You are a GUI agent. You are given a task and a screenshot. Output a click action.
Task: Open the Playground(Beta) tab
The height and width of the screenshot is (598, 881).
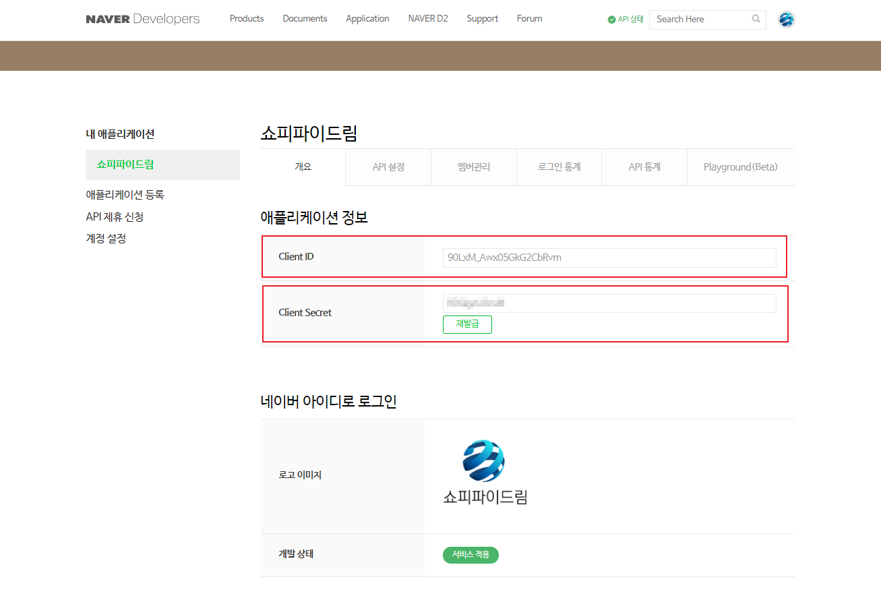[x=741, y=167]
